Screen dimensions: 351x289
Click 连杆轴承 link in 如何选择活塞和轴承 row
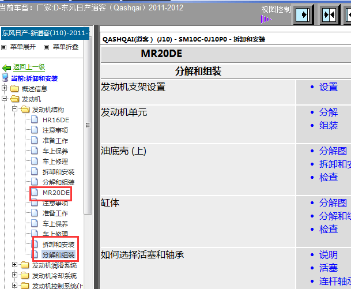pyautogui.click(x=335, y=281)
